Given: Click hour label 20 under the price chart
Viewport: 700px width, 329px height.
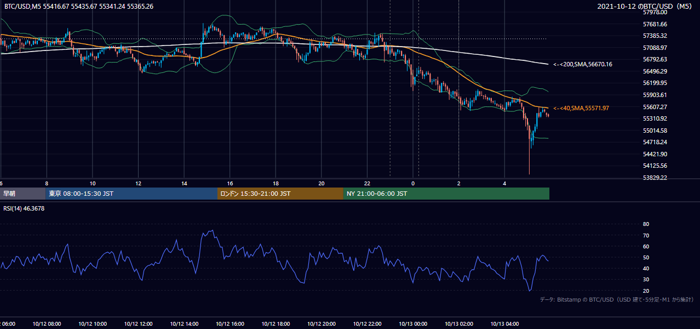Looking at the screenshot, I should coord(322,183).
